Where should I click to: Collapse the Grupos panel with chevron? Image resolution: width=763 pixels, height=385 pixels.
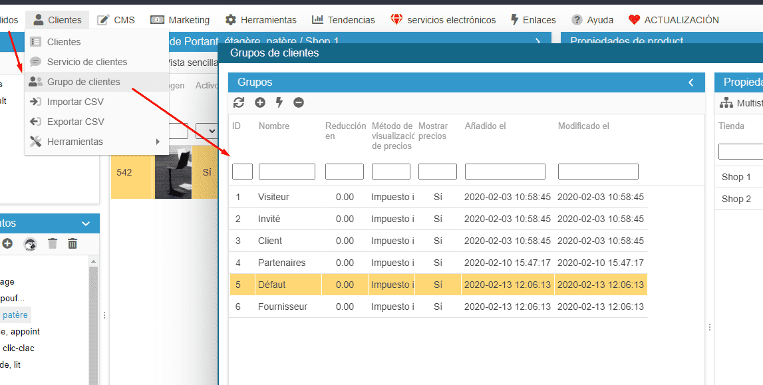pos(690,82)
